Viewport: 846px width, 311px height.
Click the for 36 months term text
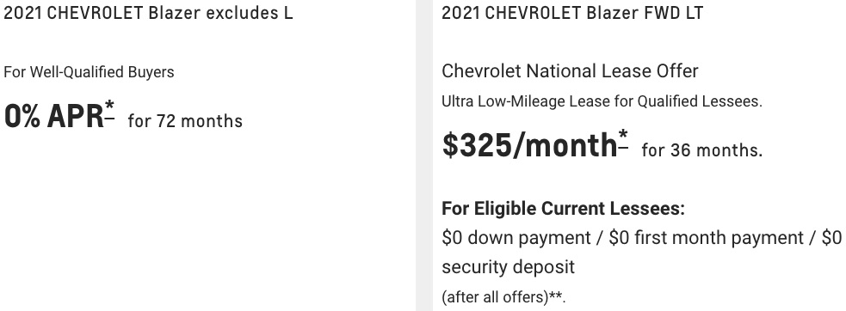coord(702,150)
